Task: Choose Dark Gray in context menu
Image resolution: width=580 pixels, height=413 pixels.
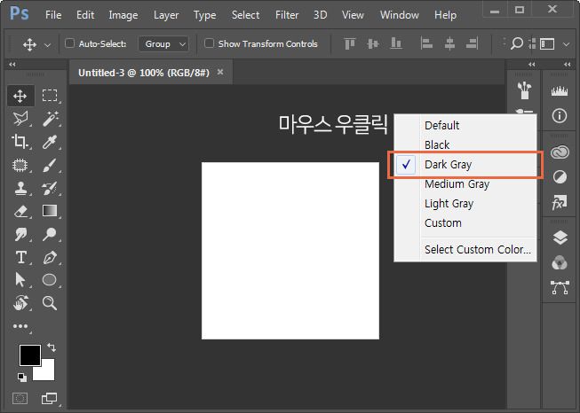Action: point(465,165)
